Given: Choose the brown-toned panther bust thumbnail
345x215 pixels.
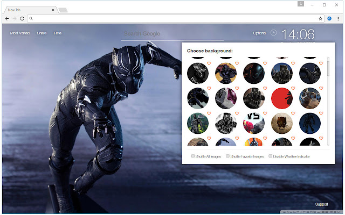Looking at the screenshot, I should click(x=254, y=98).
